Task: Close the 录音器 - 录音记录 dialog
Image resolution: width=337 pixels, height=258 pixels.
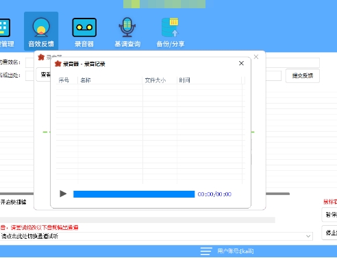Action: [241, 63]
